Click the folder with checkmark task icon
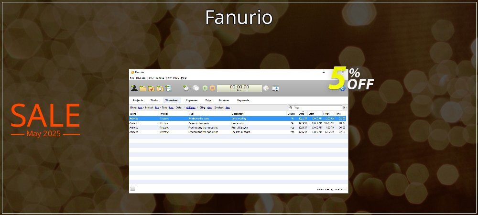Image resolution: width=478 pixels, height=215 pixels. tap(151, 88)
